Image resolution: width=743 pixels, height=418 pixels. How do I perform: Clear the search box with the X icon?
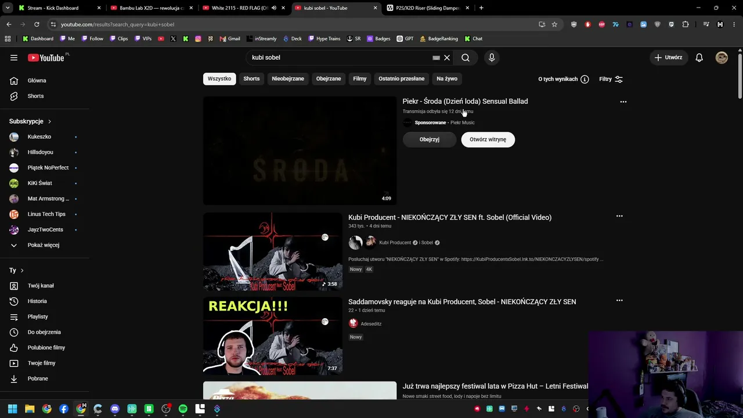coord(447,57)
